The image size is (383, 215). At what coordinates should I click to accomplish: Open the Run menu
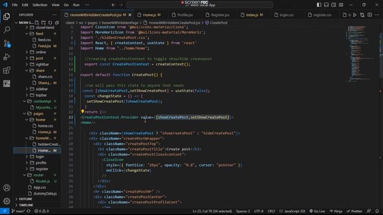[76, 5]
